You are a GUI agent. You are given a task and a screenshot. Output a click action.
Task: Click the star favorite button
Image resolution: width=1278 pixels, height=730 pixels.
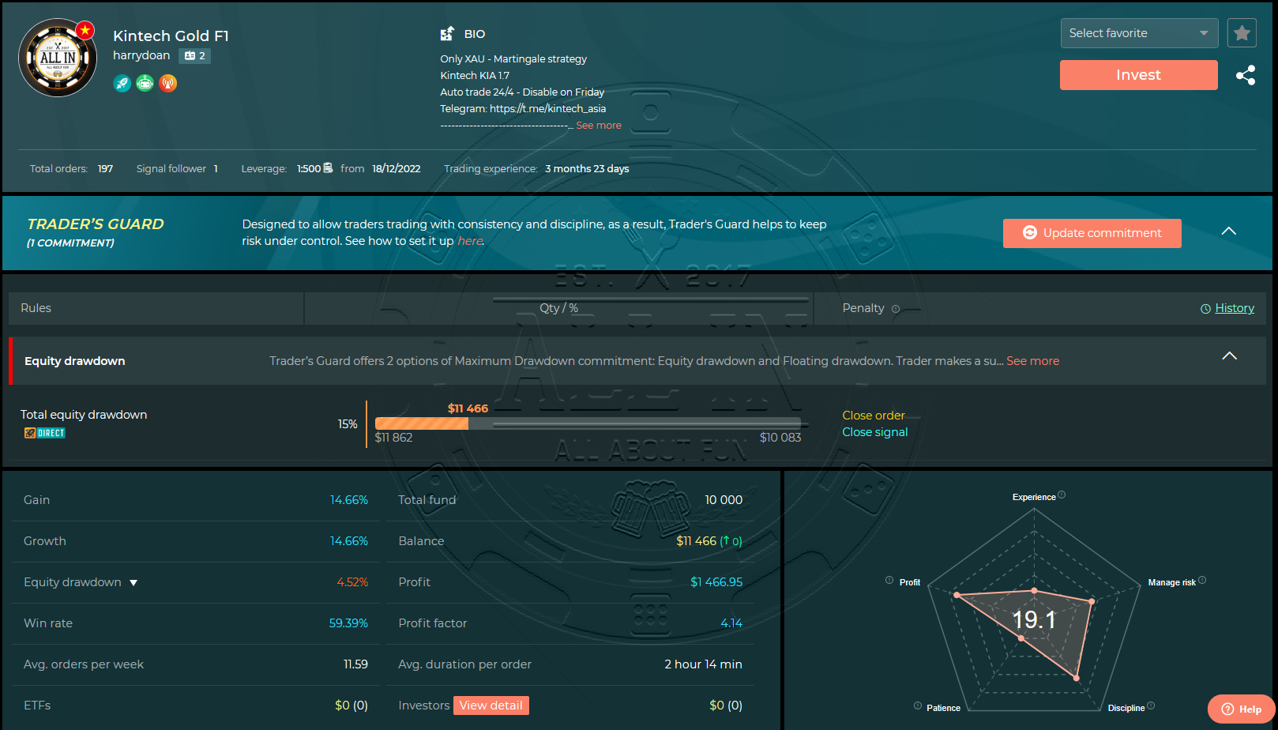[x=1242, y=33]
